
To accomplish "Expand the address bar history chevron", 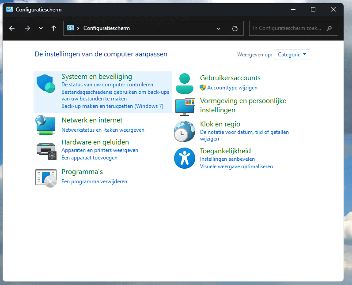I will pyautogui.click(x=219, y=28).
